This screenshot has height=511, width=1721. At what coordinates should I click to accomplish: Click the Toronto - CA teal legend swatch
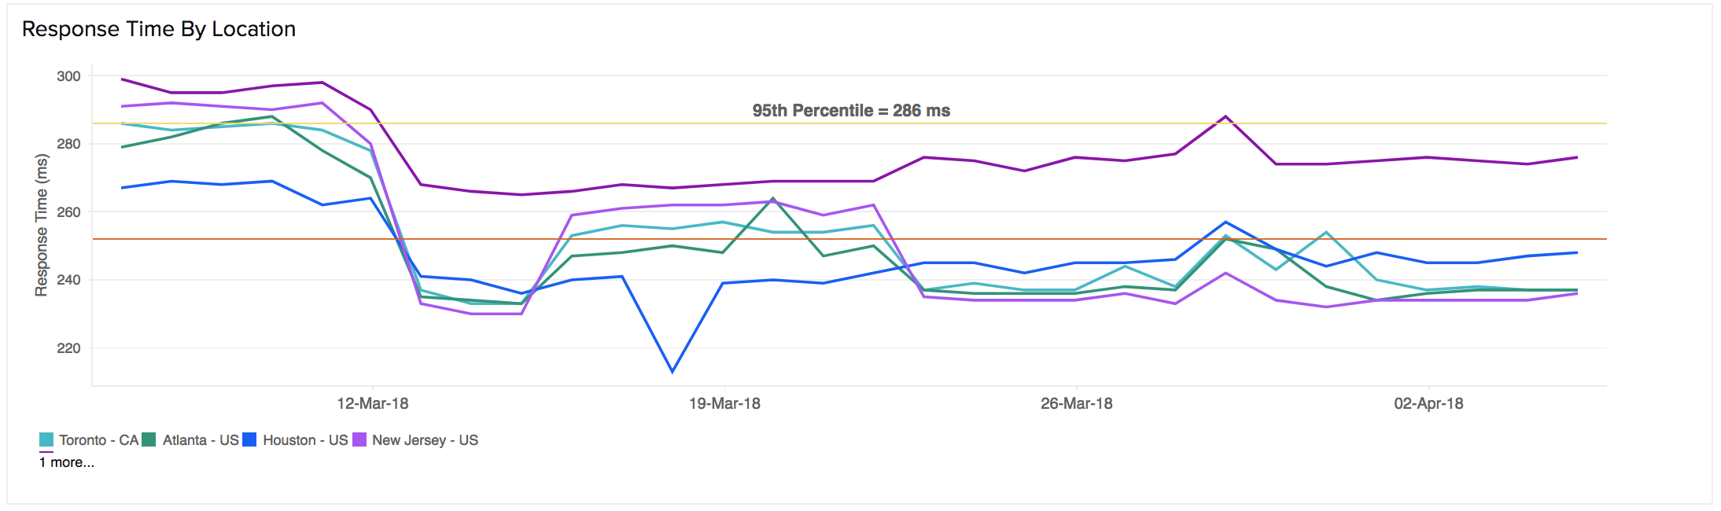[x=46, y=440]
